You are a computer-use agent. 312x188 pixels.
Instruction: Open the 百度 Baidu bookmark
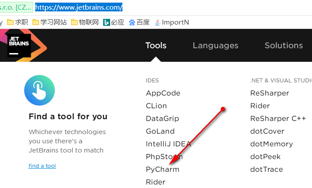(x=139, y=22)
